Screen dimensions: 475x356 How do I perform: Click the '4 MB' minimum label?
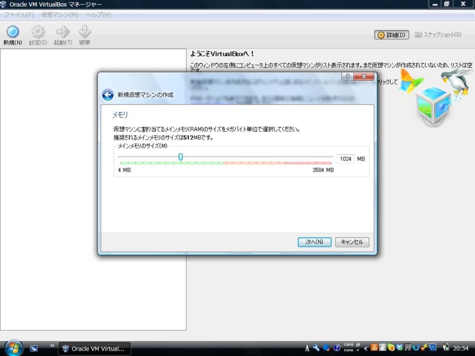tap(124, 170)
